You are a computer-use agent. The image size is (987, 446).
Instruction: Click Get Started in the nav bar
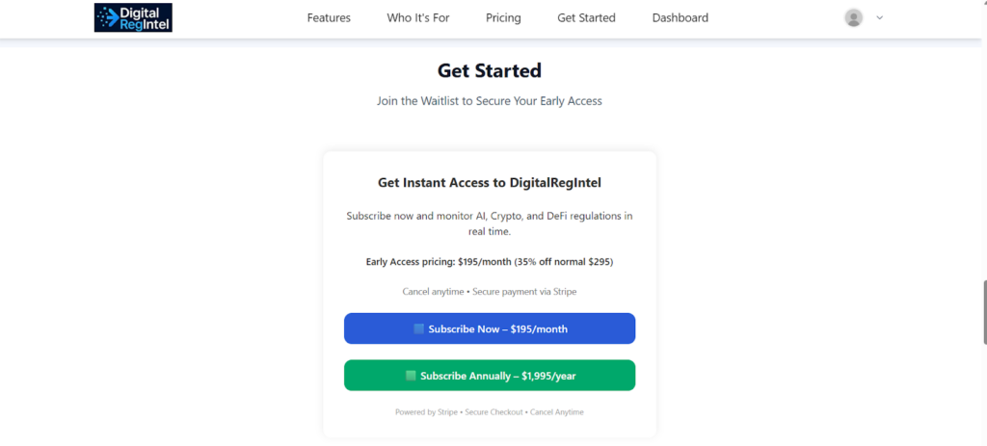586,17
